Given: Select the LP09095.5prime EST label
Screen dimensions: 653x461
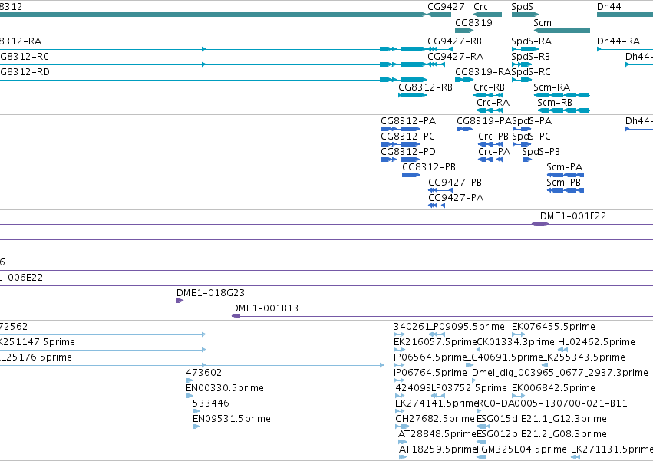Looking at the screenshot, I should (x=467, y=327).
